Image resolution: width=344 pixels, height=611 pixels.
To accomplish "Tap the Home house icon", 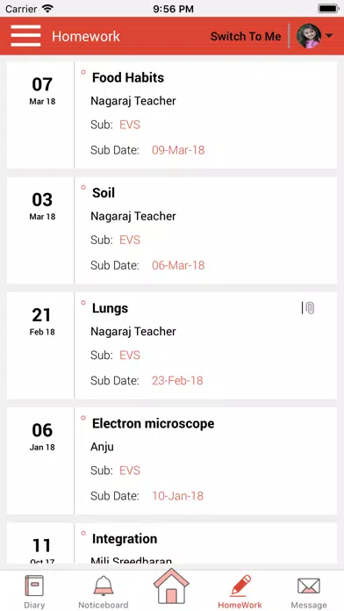I will (171, 586).
